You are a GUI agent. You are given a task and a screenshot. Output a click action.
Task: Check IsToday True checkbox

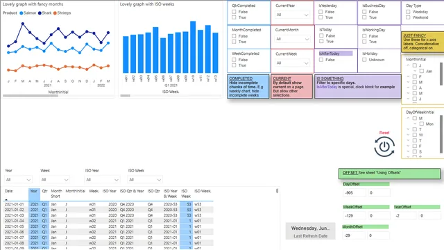(x=321, y=42)
